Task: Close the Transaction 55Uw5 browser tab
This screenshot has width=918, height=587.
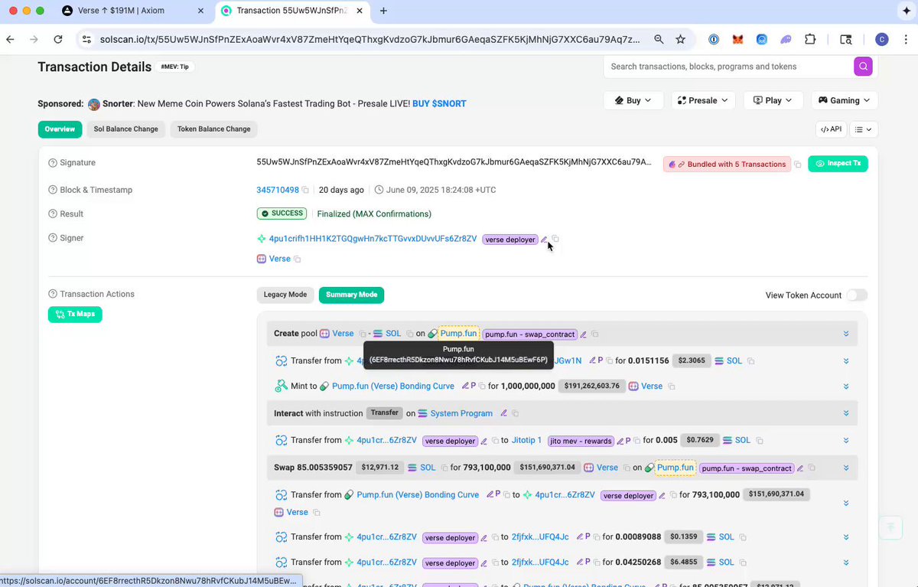Action: [358, 11]
